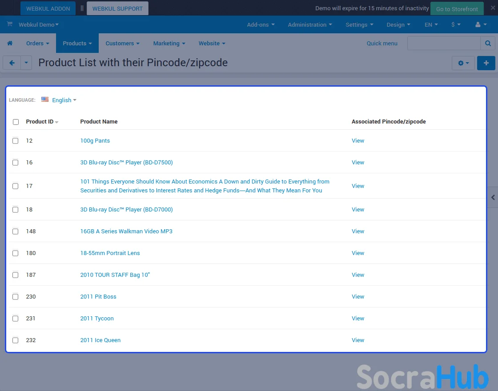Check the box for product 16
The width and height of the screenshot is (498, 391).
tap(15, 163)
